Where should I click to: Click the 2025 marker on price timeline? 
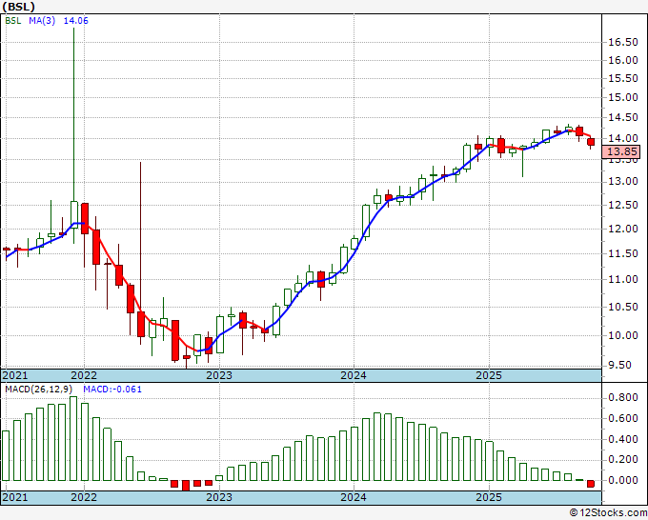tap(489, 375)
